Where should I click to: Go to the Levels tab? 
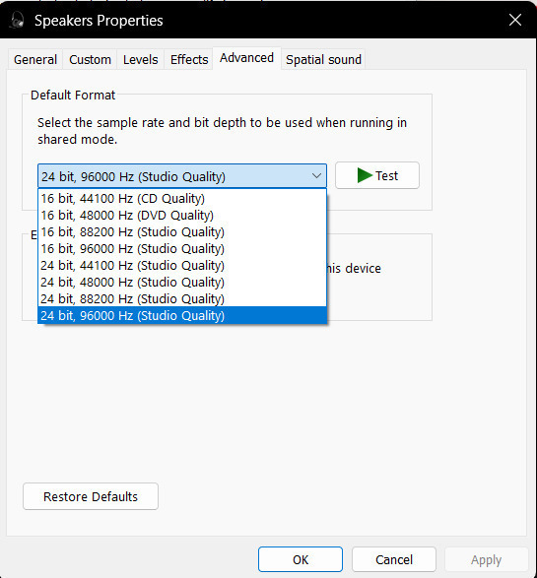pyautogui.click(x=141, y=59)
